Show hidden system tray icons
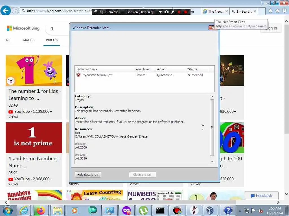This screenshot has width=289, height=216. pyautogui.click(x=240, y=211)
